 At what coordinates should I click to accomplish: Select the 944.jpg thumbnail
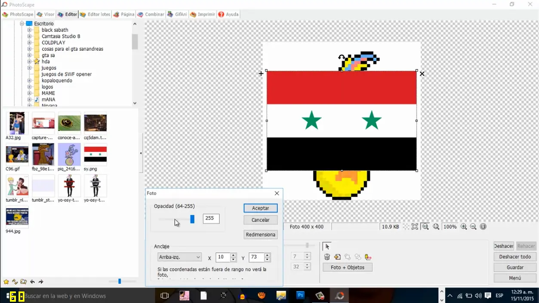(17, 217)
